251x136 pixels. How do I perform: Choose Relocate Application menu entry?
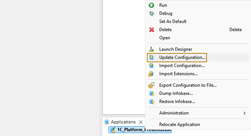(x=179, y=124)
